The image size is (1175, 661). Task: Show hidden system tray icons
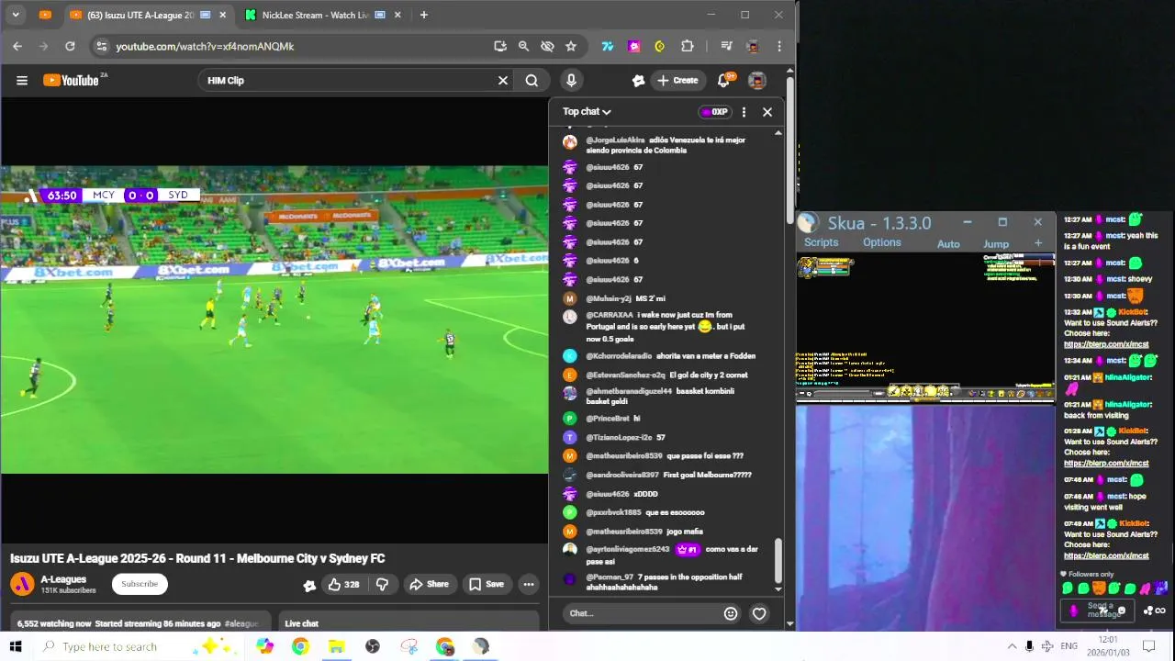click(1012, 646)
